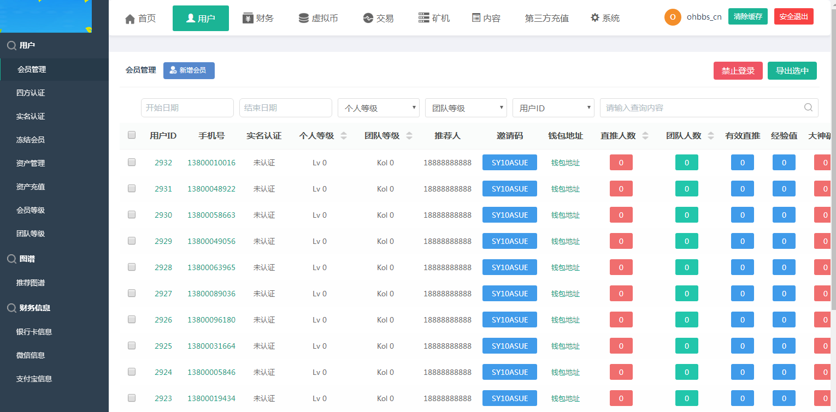The width and height of the screenshot is (836, 412).
Task: Click the mining machine server icon
Action: point(423,18)
